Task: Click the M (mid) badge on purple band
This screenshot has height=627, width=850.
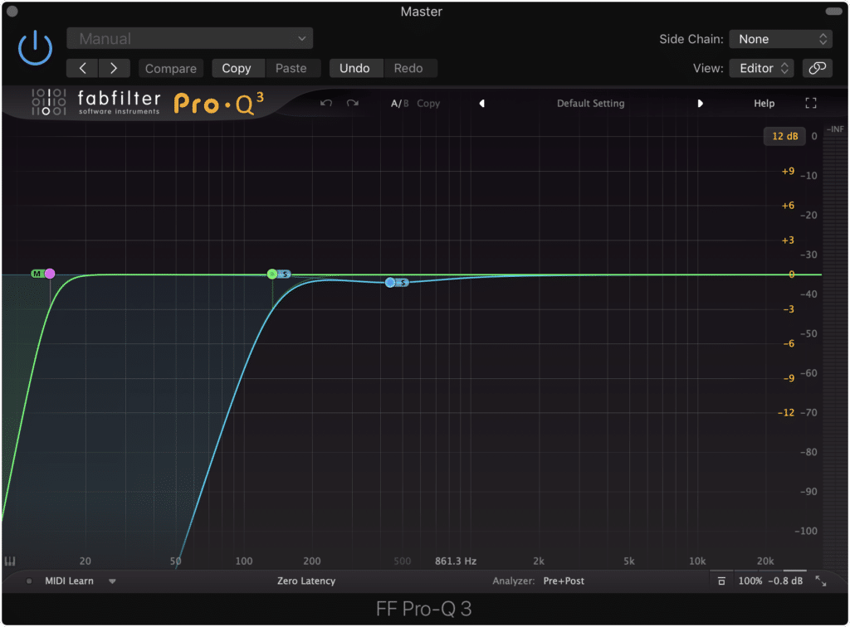Action: 37,274
